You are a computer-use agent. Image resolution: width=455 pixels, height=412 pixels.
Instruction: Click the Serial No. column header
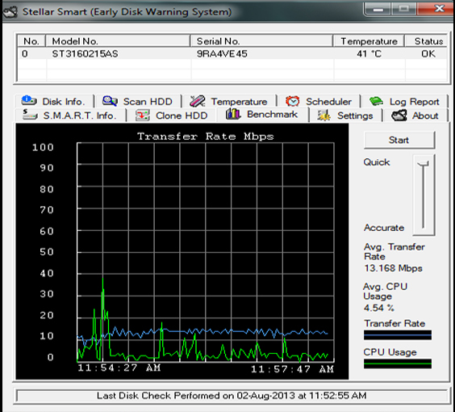point(261,41)
